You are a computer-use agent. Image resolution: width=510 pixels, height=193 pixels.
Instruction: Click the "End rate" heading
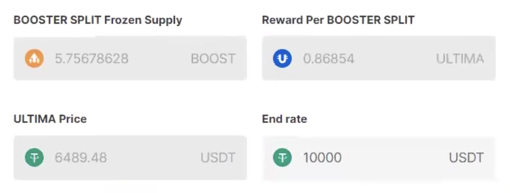284,118
